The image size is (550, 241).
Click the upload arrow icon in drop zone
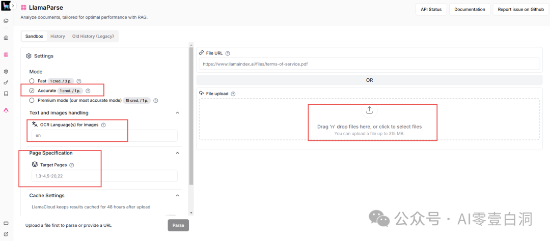pos(369,110)
